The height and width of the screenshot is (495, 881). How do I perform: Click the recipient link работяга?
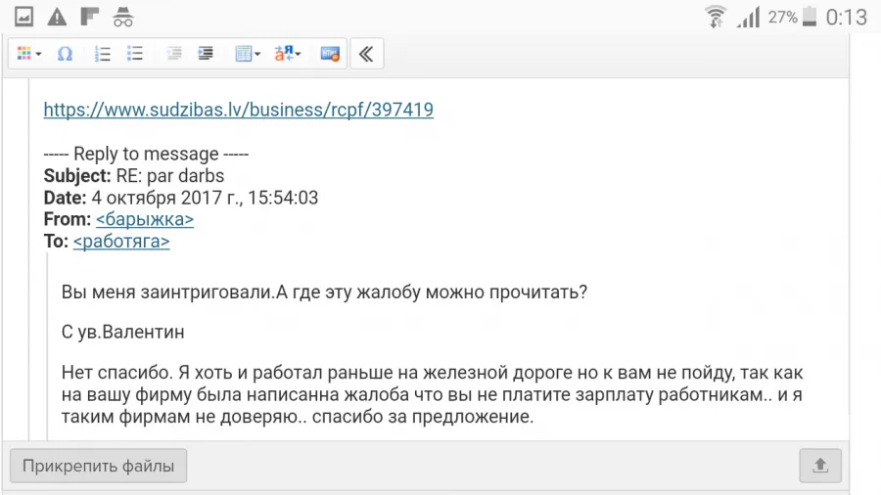click(121, 242)
